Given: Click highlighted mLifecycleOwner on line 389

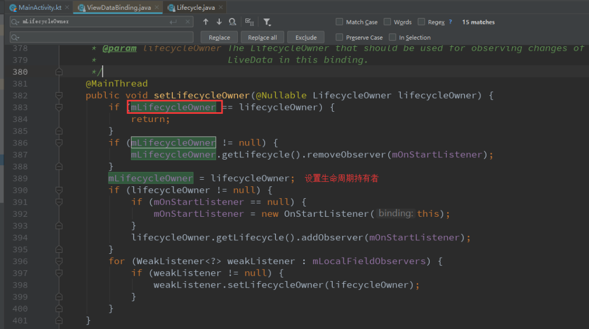Looking at the screenshot, I should [151, 178].
